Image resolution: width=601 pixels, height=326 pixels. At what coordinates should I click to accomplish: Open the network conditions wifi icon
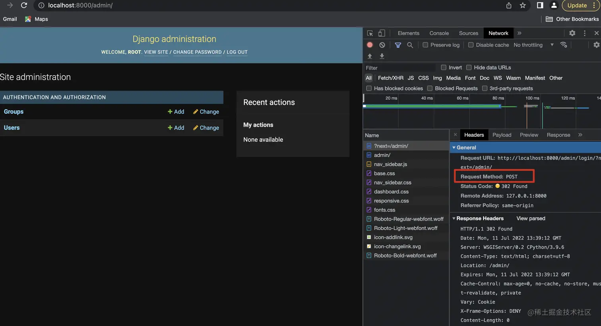[563, 45]
